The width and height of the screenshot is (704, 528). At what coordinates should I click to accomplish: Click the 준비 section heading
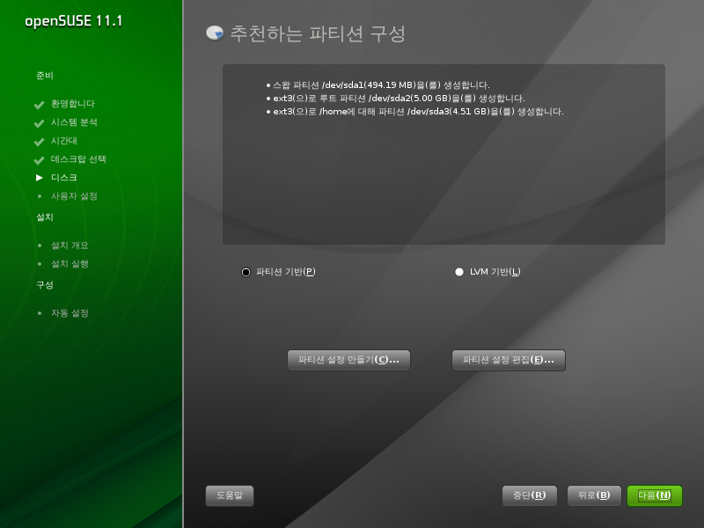click(45, 76)
